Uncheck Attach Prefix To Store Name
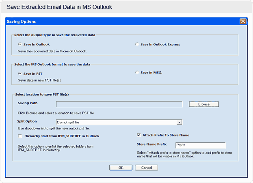This screenshot has height=183, width=253. click(x=139, y=135)
